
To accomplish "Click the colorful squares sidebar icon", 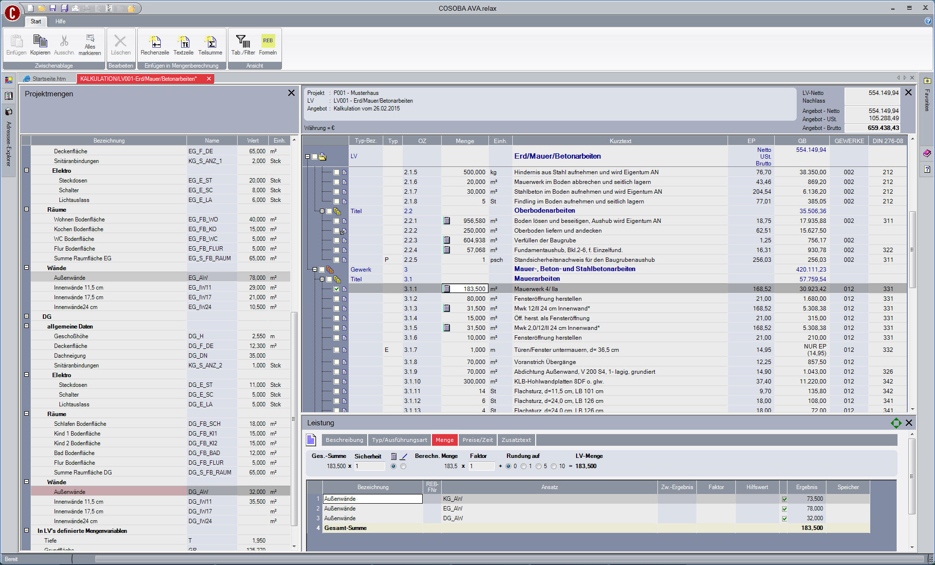I will 8,79.
